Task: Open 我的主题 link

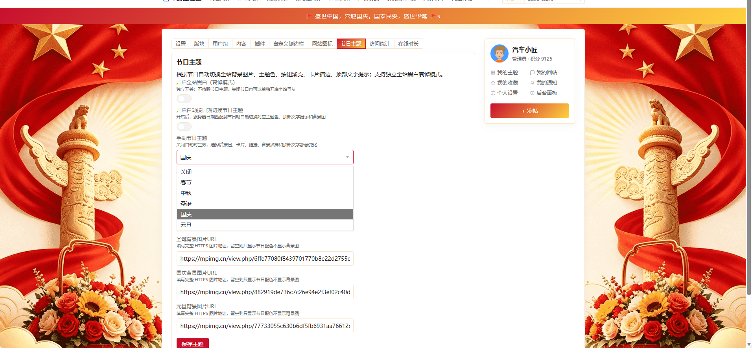Action: (x=507, y=72)
